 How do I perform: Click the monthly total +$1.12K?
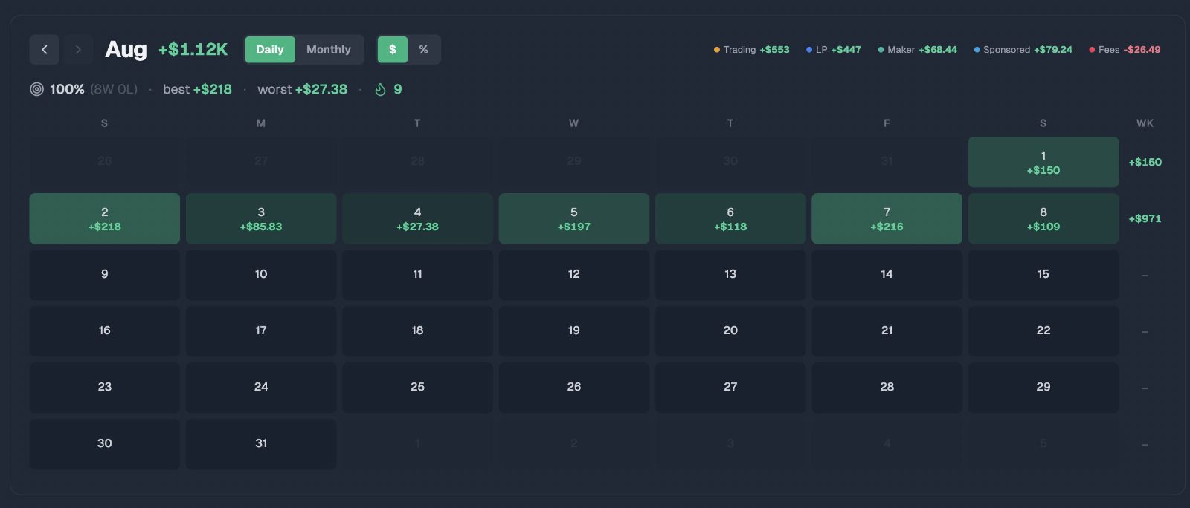point(193,50)
